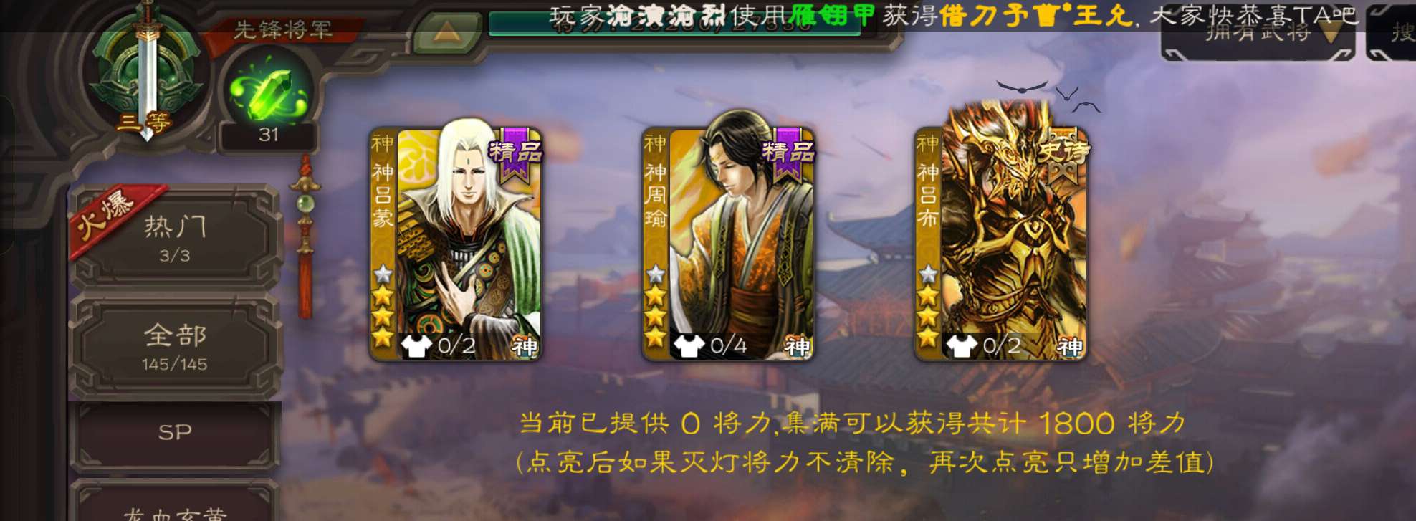
Task: Click the up-arrow expander near top bar
Action: coord(446,31)
